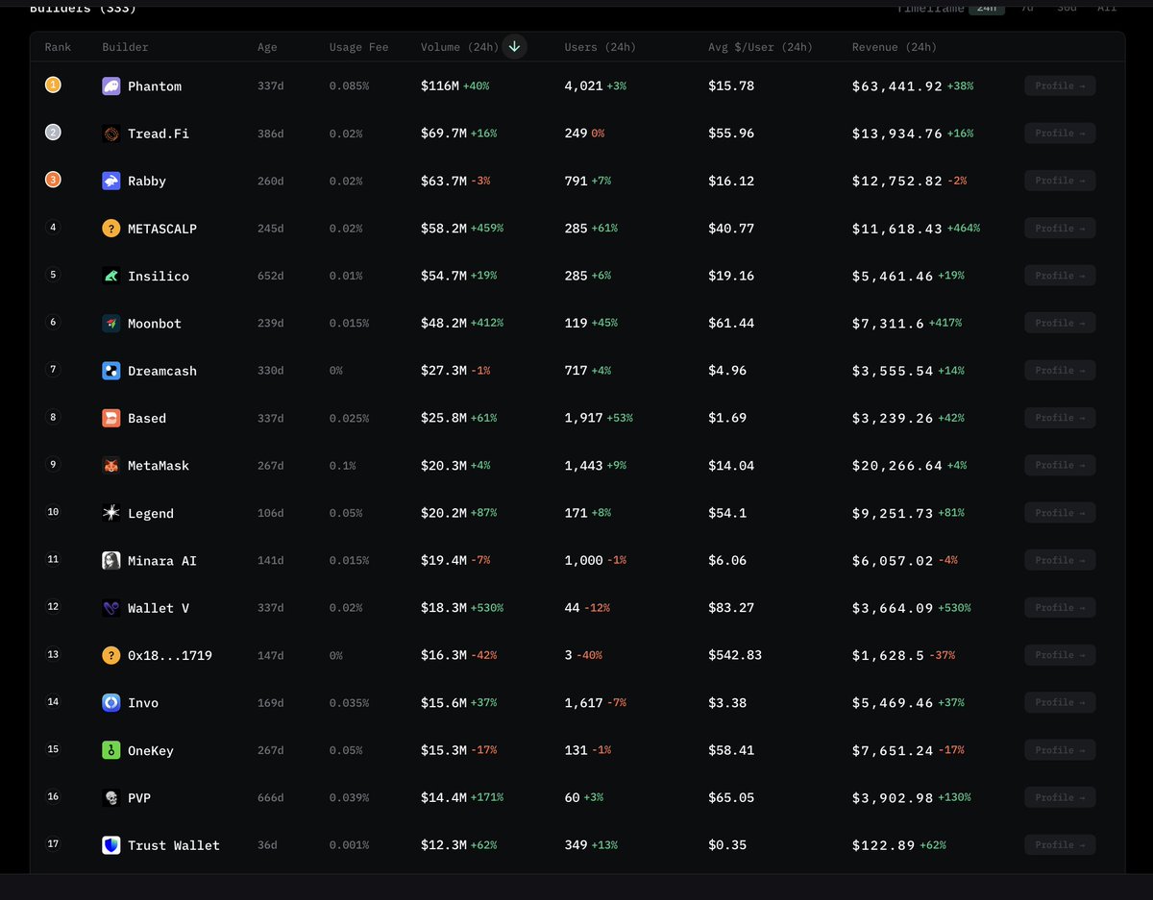Click the 0x18...1719 question-mark icon
The height and width of the screenshot is (900, 1153).
click(x=111, y=655)
